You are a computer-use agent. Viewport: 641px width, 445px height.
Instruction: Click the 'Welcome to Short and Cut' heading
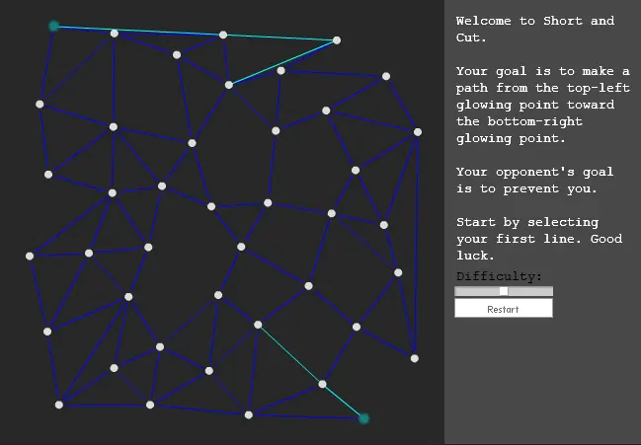(535, 29)
